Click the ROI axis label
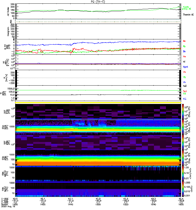Image resolution: width=196 pixels, height=210 pixels. point(11,22)
